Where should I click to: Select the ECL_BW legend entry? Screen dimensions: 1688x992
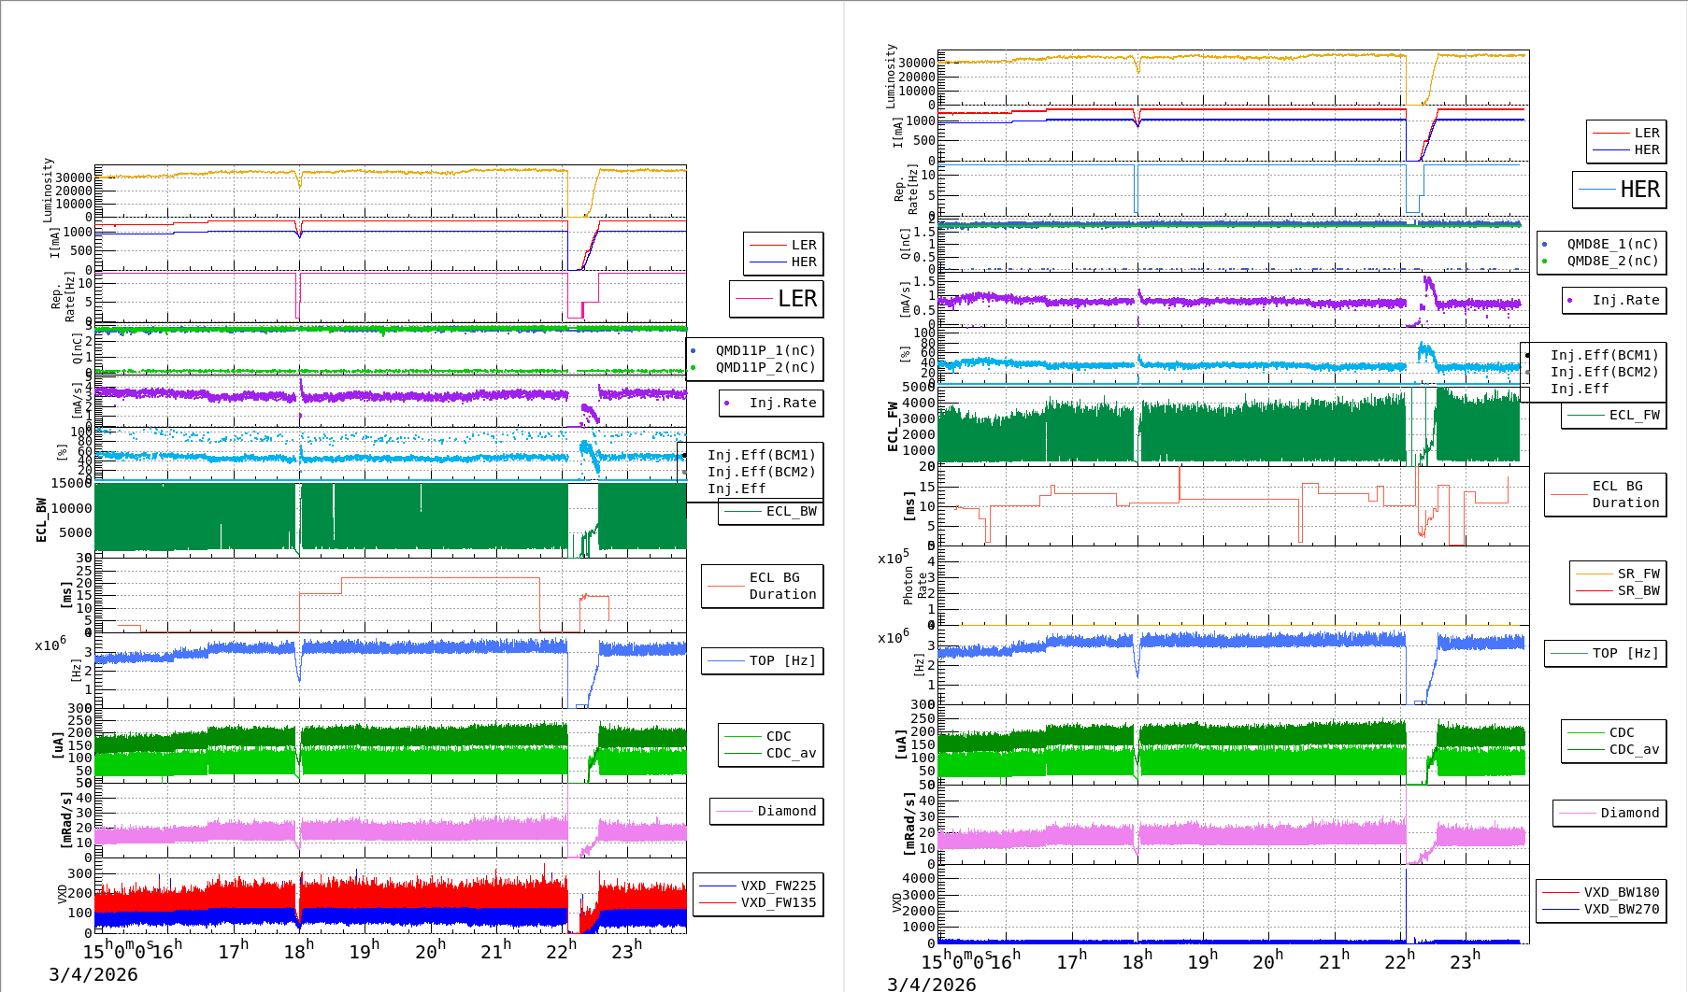click(x=771, y=511)
